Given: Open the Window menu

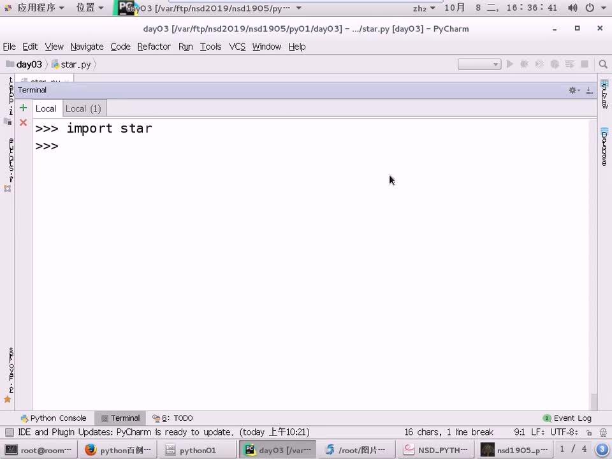Looking at the screenshot, I should (266, 47).
